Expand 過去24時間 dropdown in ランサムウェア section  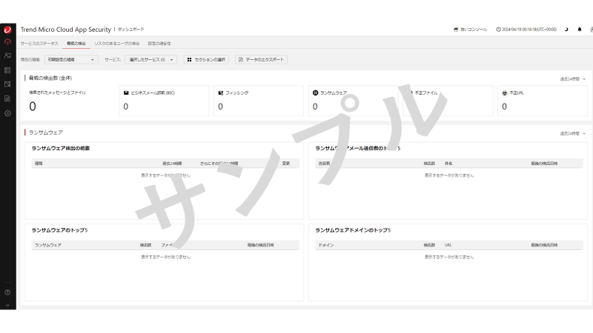pyautogui.click(x=573, y=133)
